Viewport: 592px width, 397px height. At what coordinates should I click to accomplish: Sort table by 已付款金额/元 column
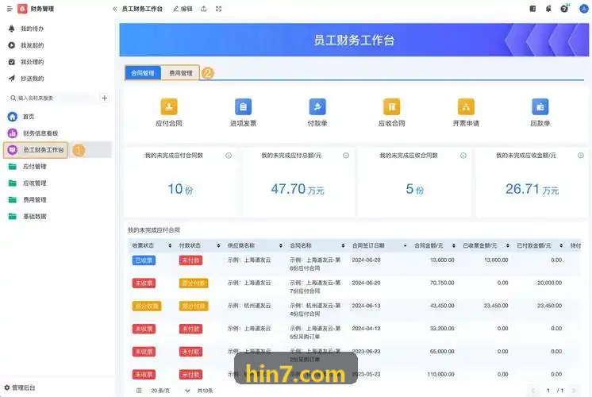tap(561, 246)
